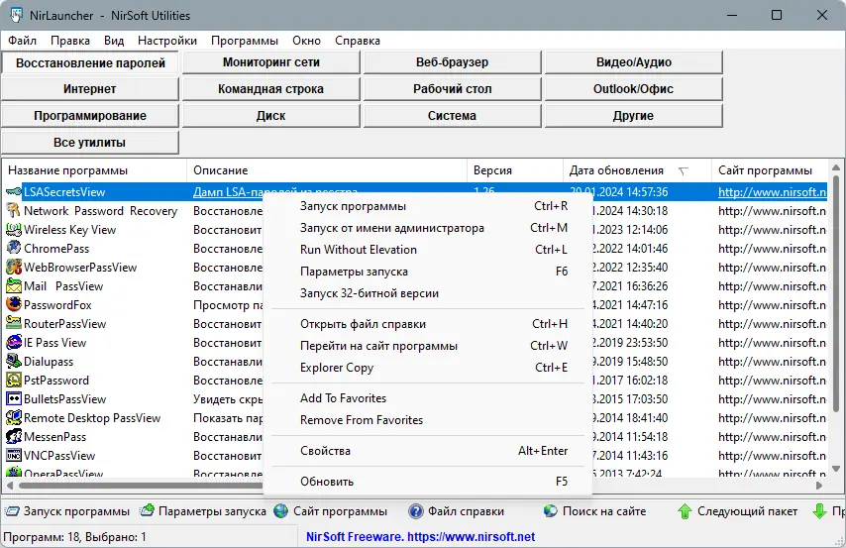Choose Параметры запуска in context menu
This screenshot has width=846, height=548.
click(x=427, y=272)
